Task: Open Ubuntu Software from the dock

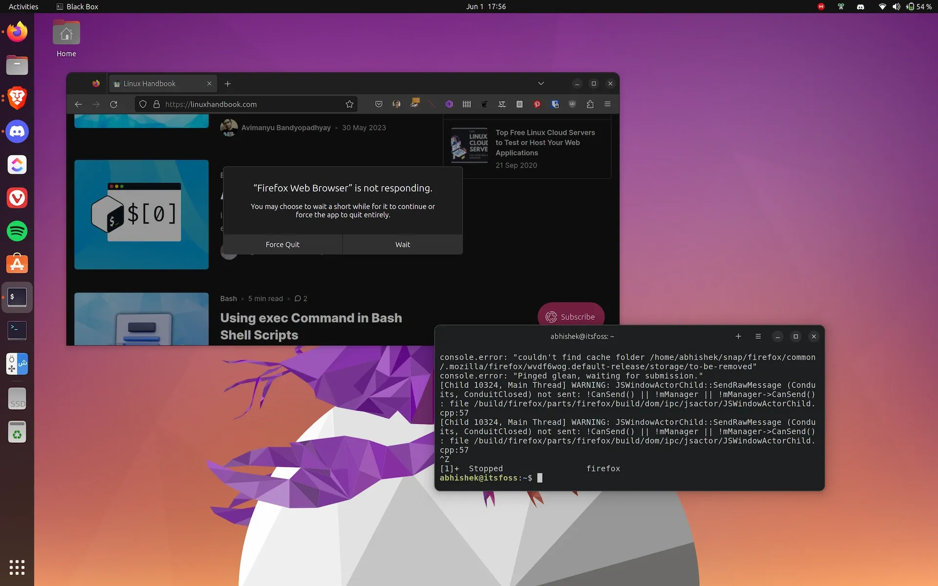Action: coord(17,264)
